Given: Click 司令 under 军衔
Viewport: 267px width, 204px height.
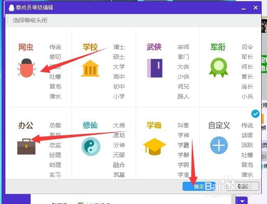Looking at the screenshot, I should [247, 47].
